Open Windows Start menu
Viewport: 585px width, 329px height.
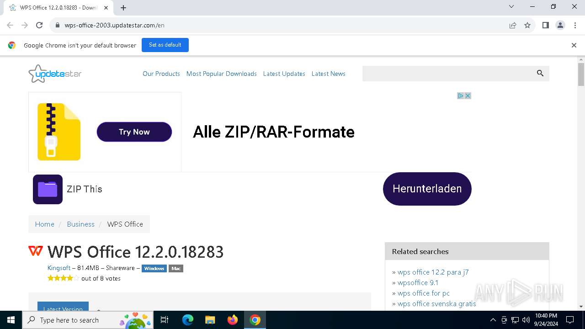coord(11,320)
